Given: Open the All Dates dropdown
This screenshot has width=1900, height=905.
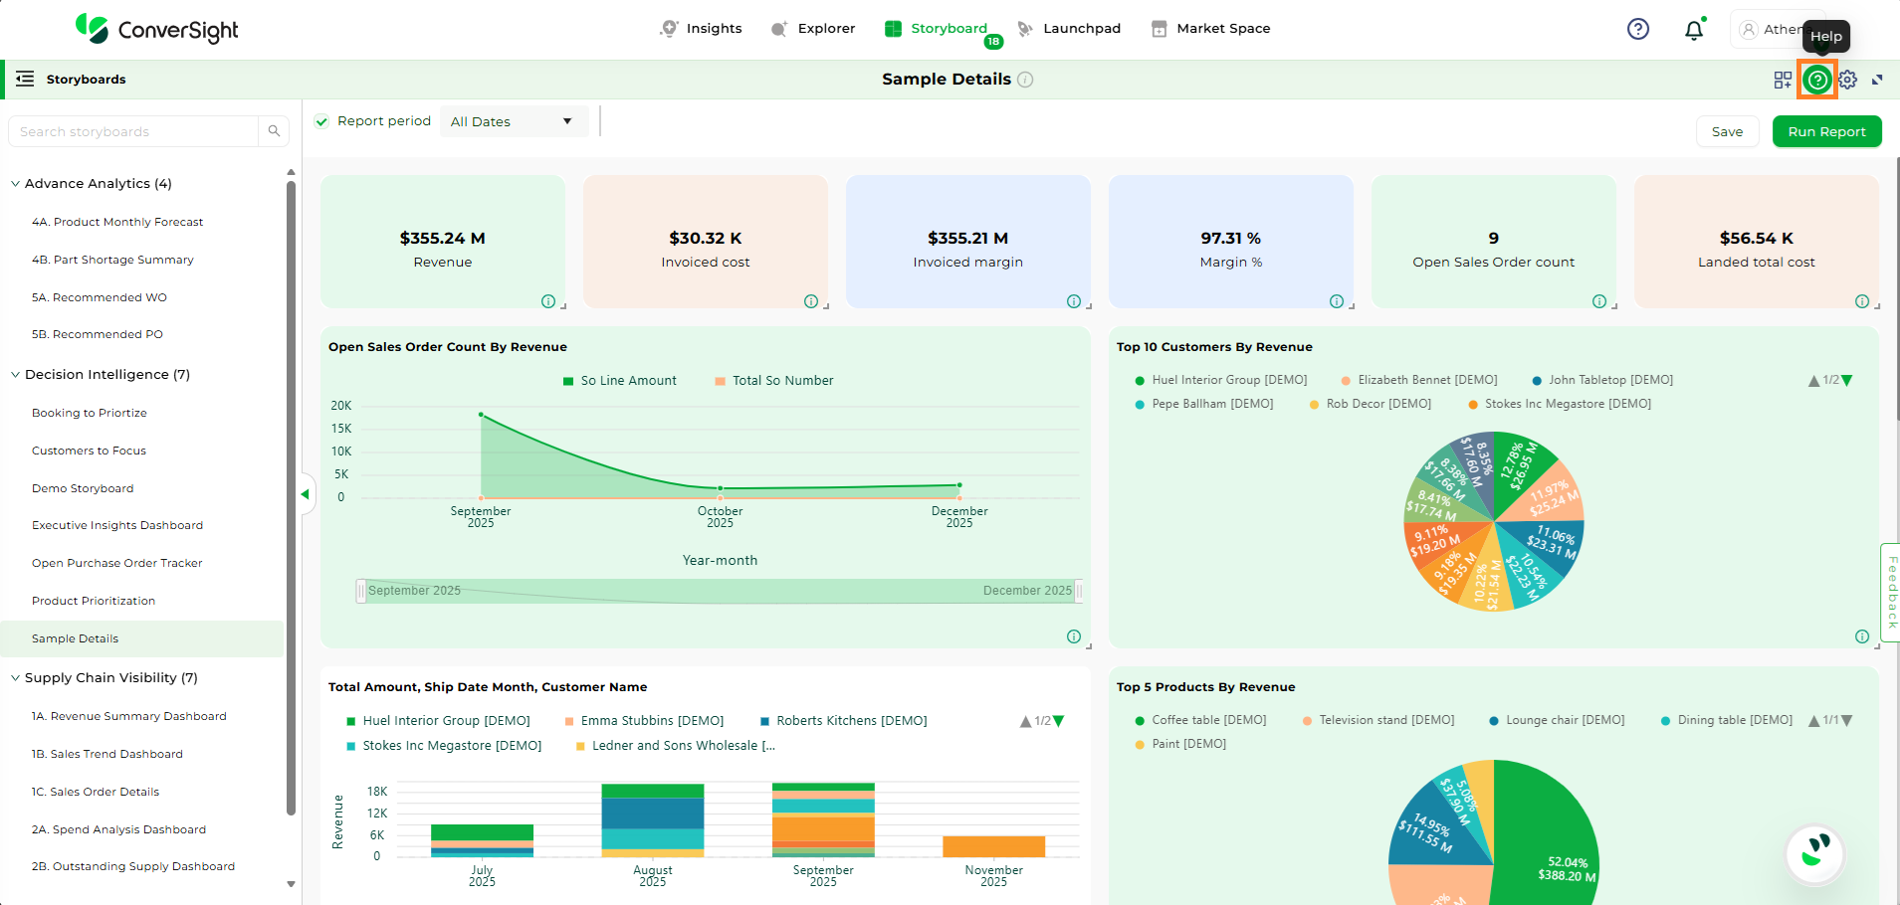Looking at the screenshot, I should tap(513, 121).
